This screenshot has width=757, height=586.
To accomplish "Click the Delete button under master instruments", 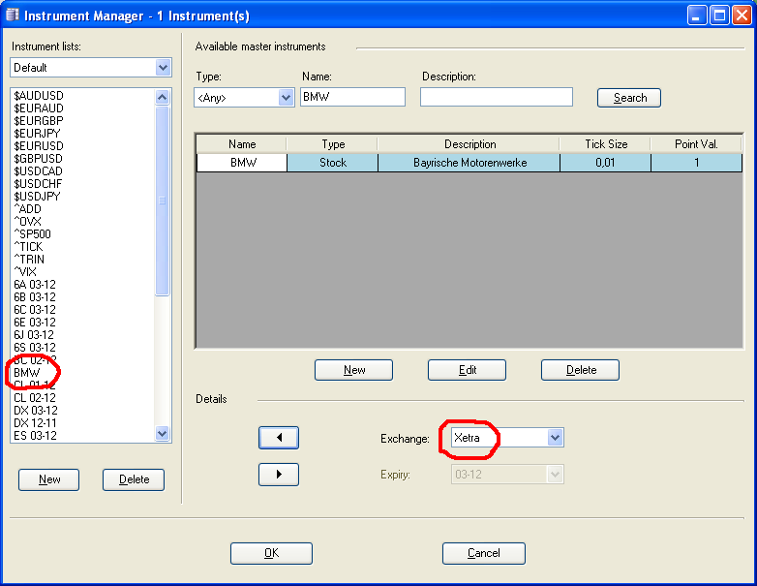I will [x=580, y=370].
